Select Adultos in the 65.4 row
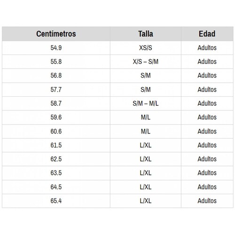 point(207,201)
